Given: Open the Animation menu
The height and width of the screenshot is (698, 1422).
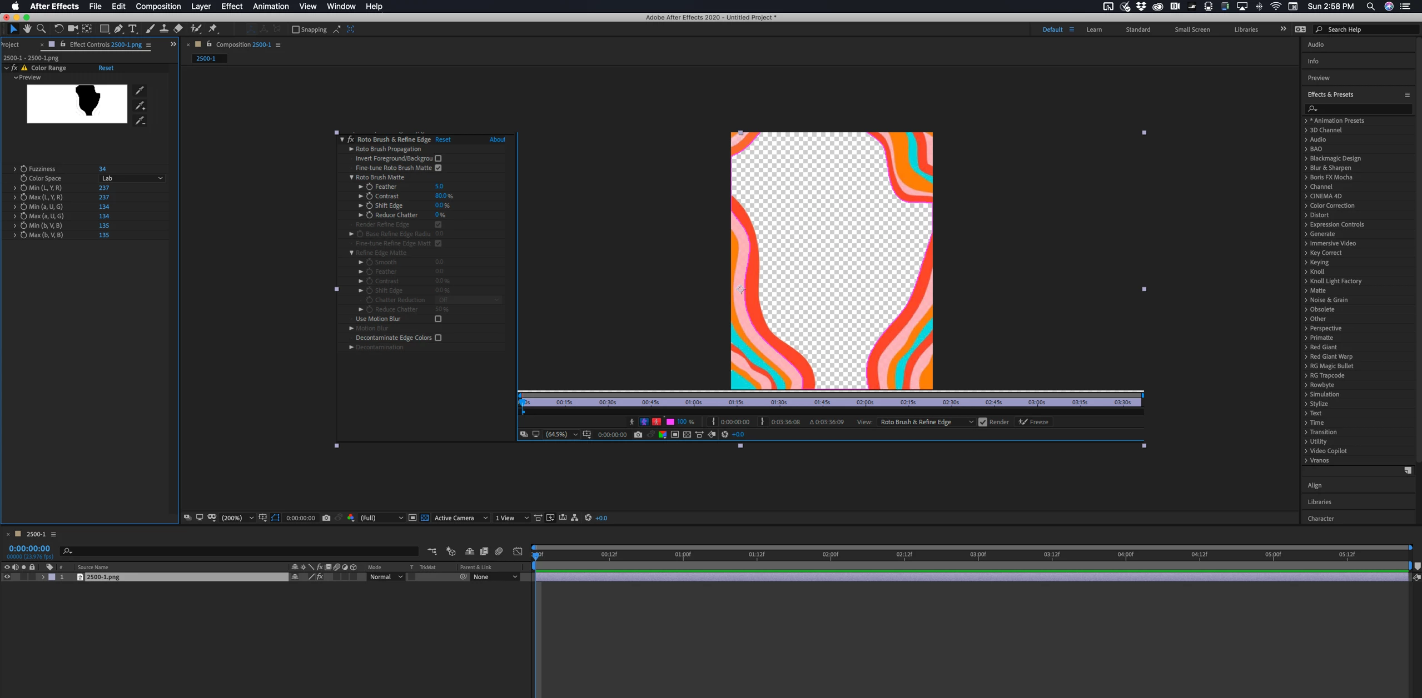Looking at the screenshot, I should [x=270, y=6].
